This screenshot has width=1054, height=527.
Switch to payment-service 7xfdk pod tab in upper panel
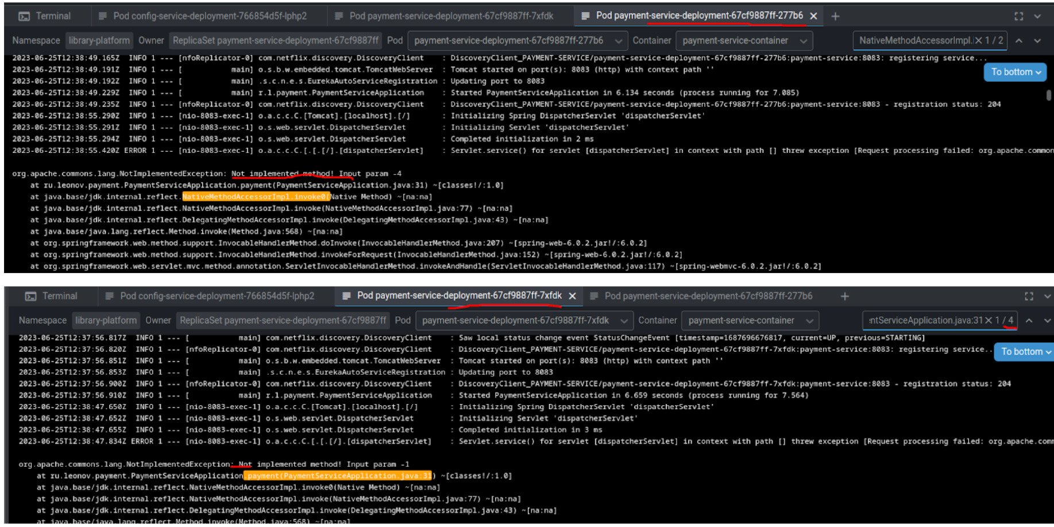click(x=444, y=16)
